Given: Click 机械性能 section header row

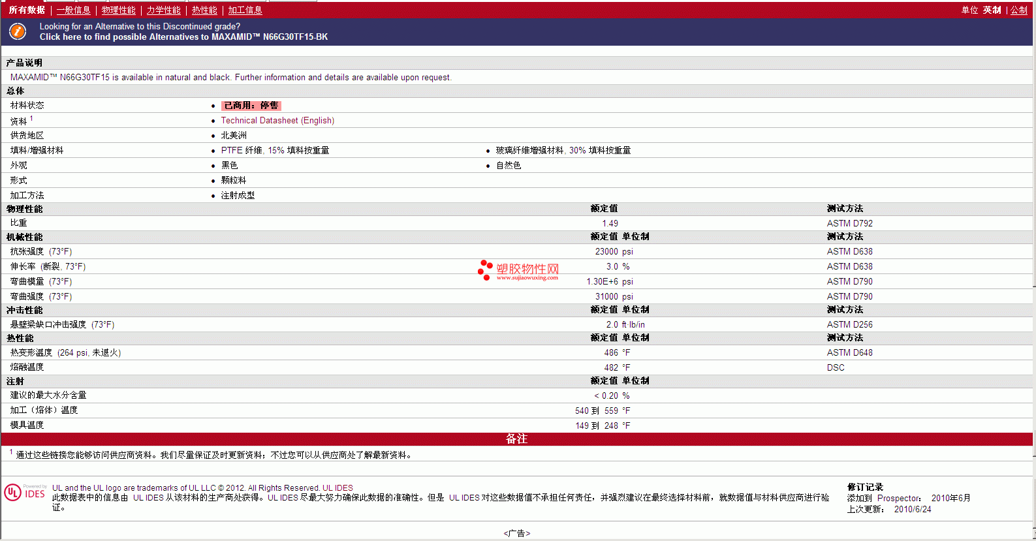Looking at the screenshot, I should (x=517, y=237).
